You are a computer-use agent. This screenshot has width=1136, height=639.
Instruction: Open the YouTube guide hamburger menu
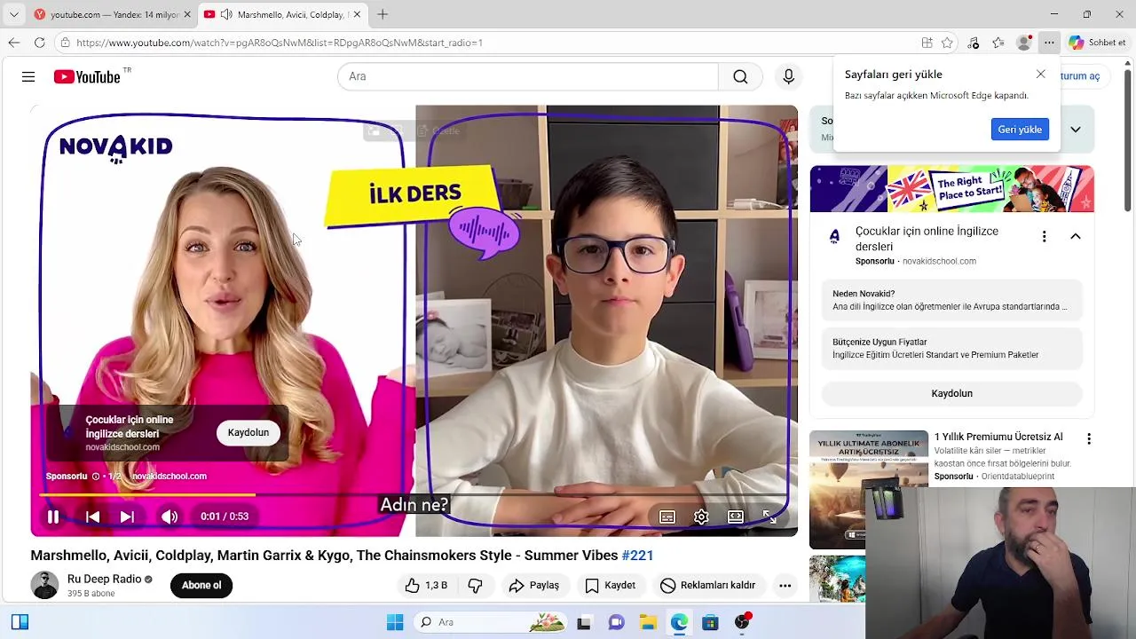pos(28,77)
